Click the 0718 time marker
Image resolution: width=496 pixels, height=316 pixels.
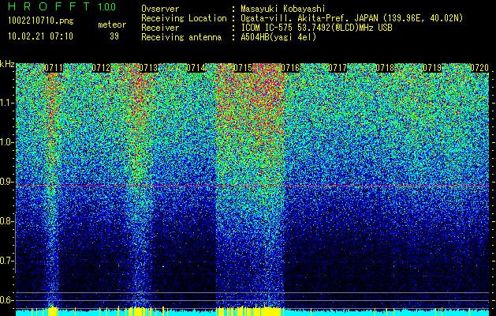[385, 68]
